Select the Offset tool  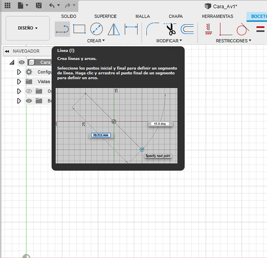(187, 29)
